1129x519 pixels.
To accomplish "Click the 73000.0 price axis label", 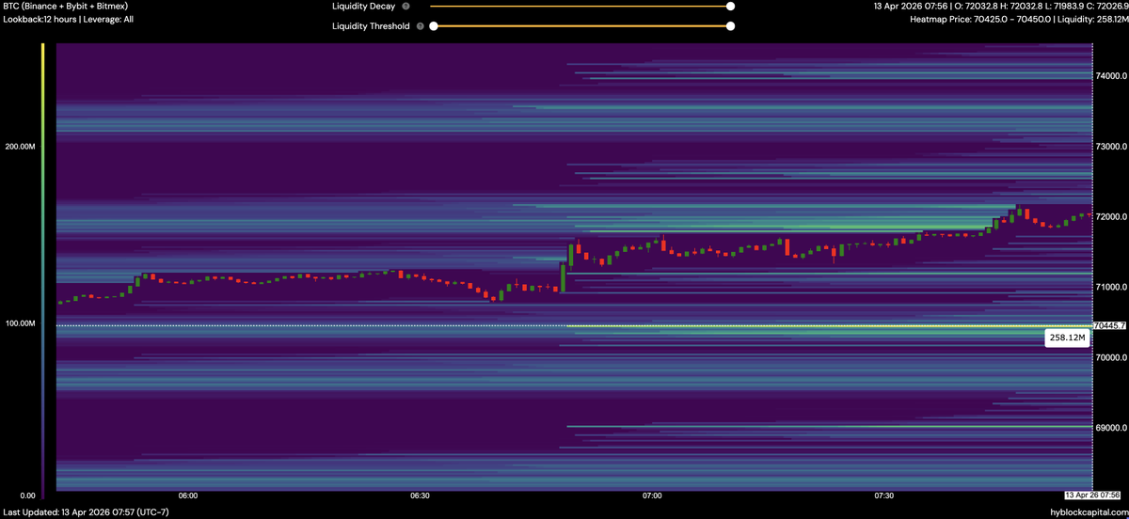I will pyautogui.click(x=1110, y=148).
